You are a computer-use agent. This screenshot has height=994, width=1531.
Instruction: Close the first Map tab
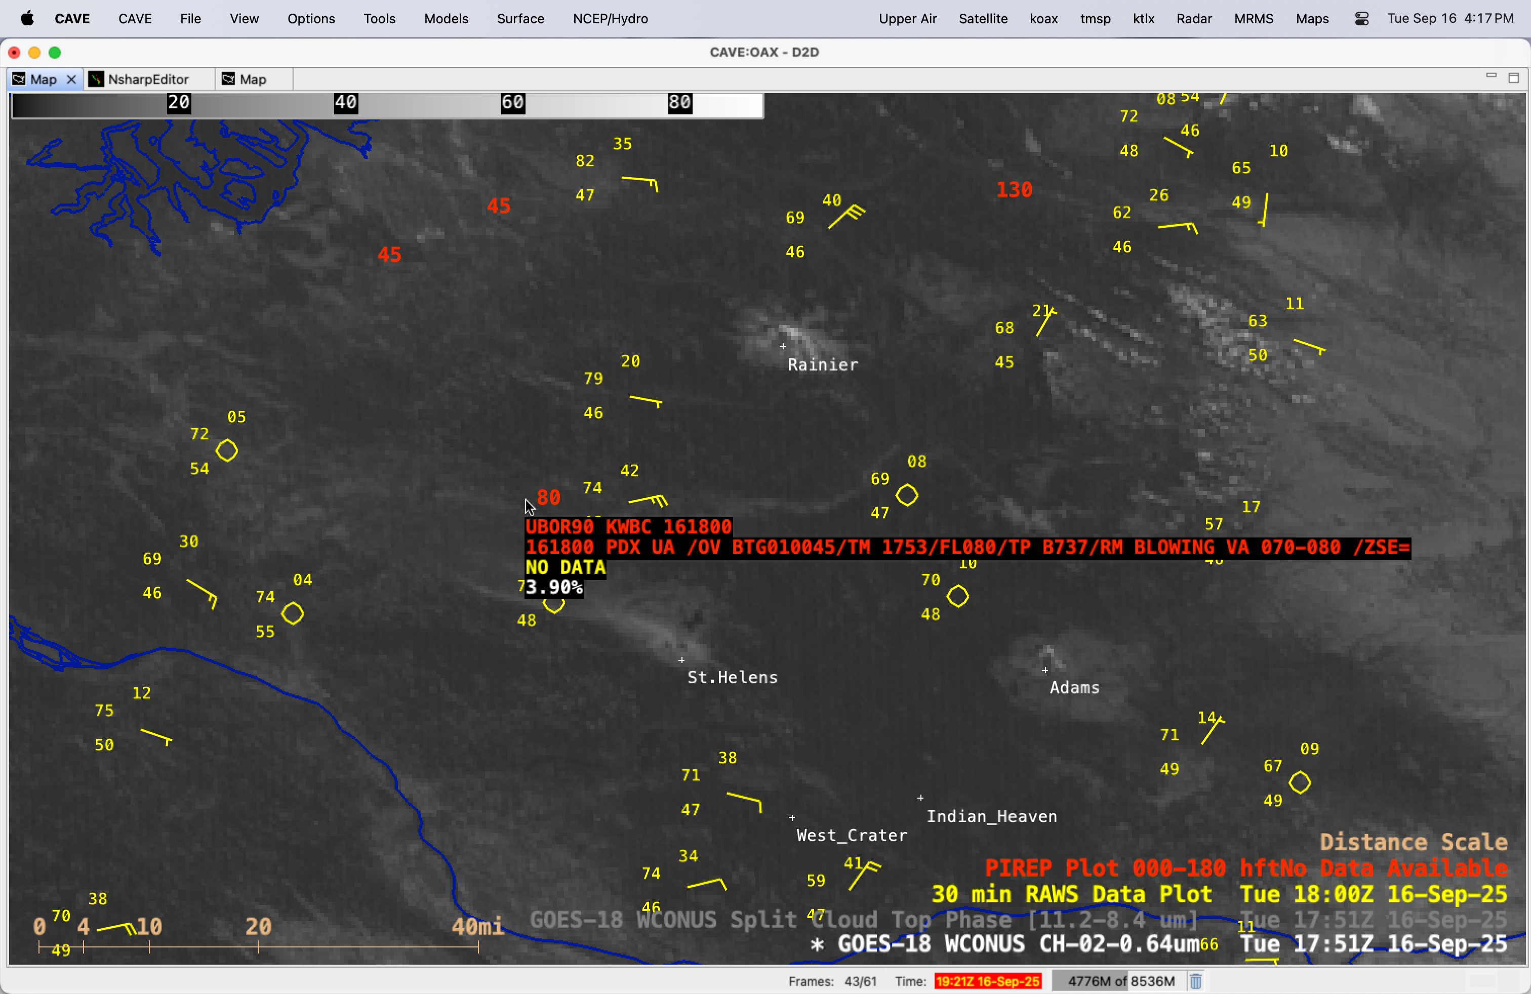click(71, 79)
